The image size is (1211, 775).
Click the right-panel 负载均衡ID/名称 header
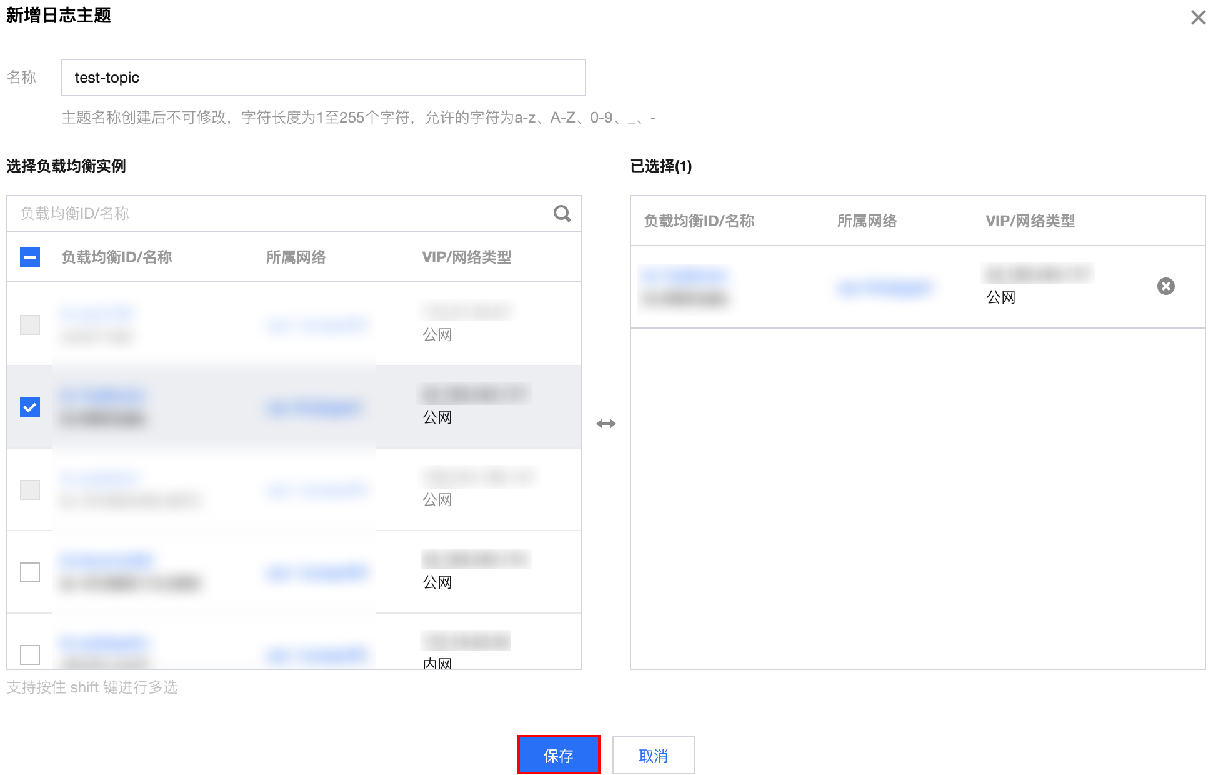[x=699, y=221]
